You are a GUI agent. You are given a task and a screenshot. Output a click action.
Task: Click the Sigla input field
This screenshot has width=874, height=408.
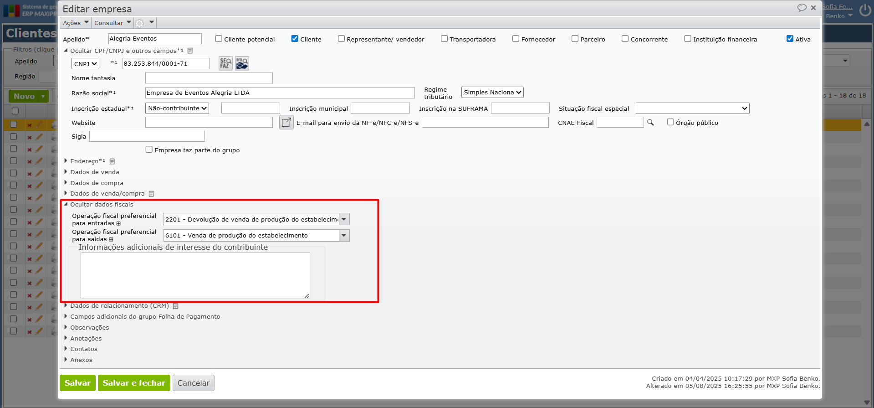147,136
